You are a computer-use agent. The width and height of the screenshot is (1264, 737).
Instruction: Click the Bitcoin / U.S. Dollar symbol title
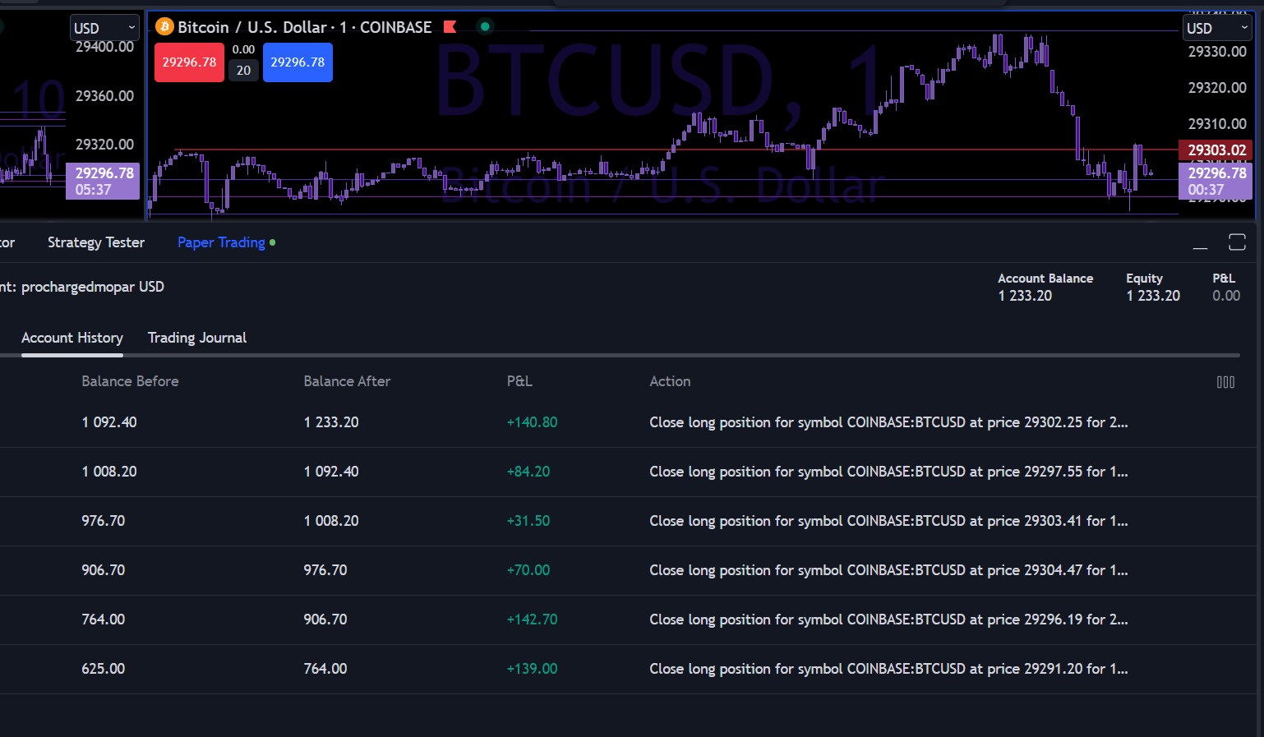click(251, 27)
